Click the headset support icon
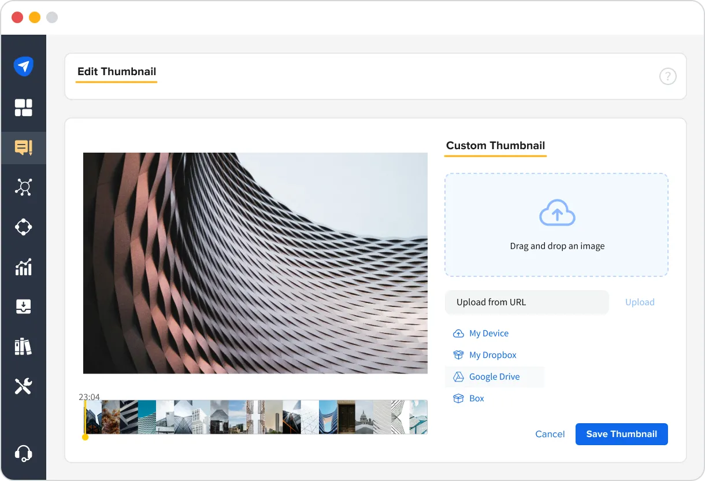 [24, 453]
